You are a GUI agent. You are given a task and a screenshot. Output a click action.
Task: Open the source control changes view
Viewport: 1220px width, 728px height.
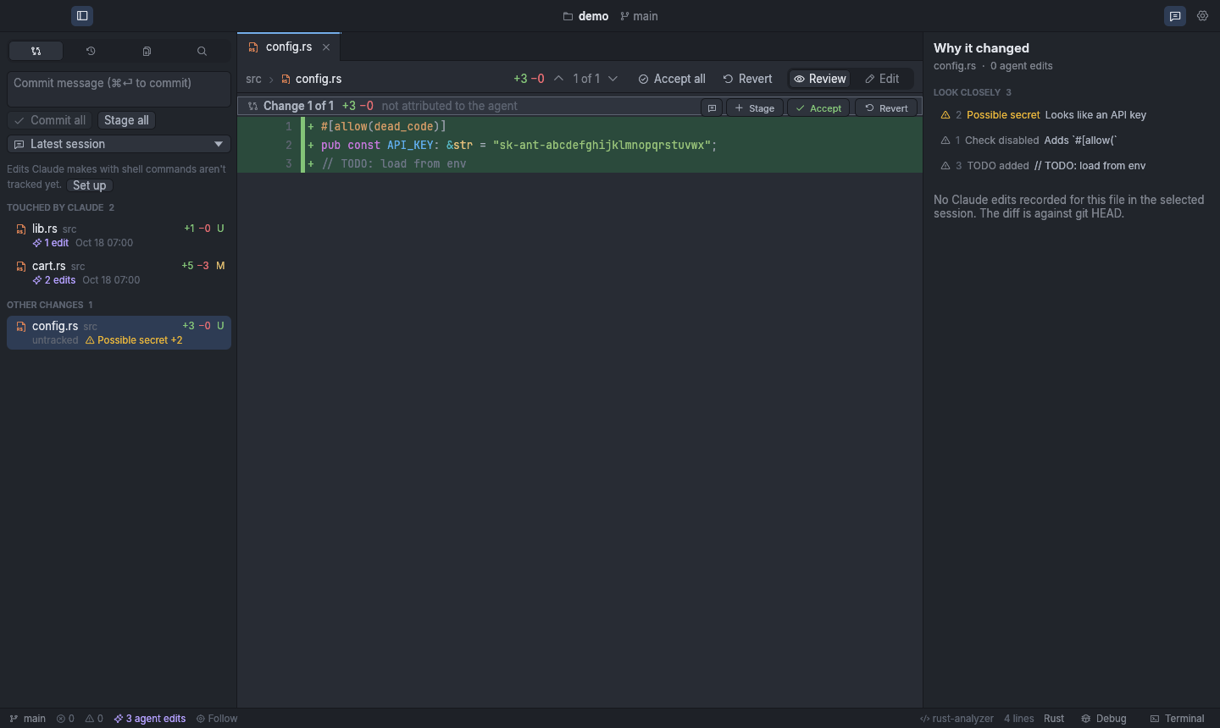coord(36,51)
